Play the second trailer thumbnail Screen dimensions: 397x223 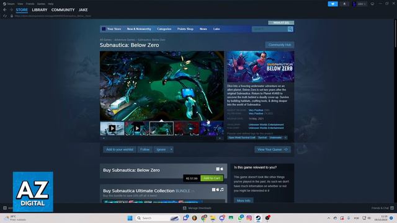coord(137,128)
